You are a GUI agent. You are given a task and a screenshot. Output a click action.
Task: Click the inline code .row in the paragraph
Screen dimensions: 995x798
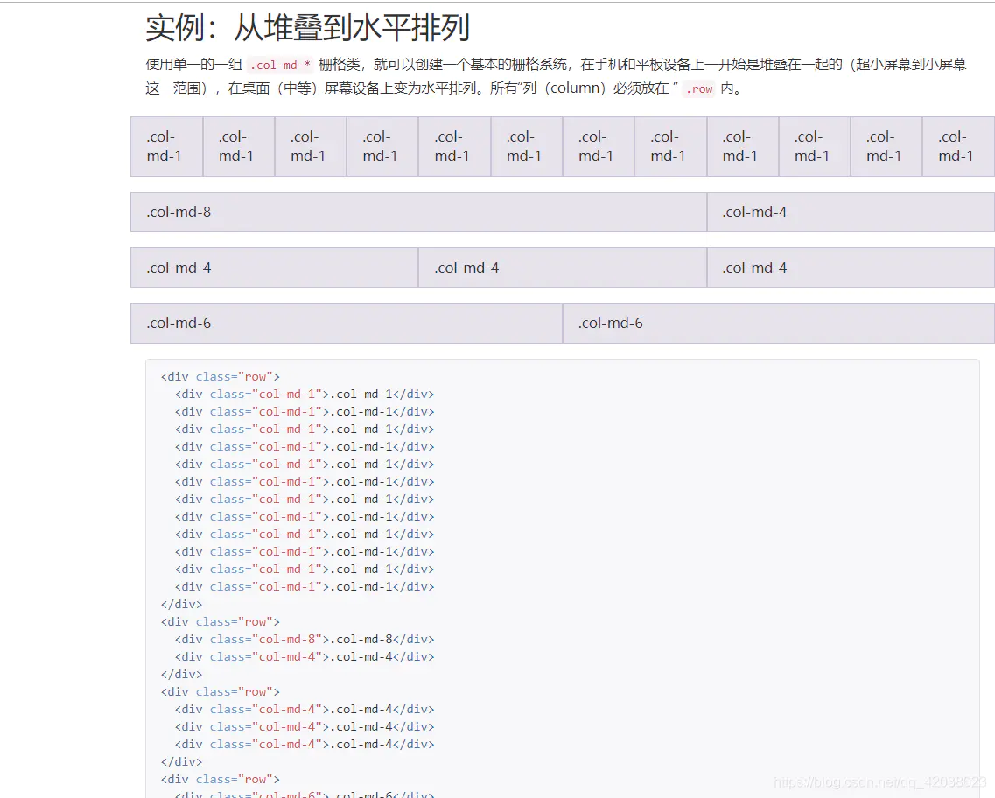click(x=699, y=88)
